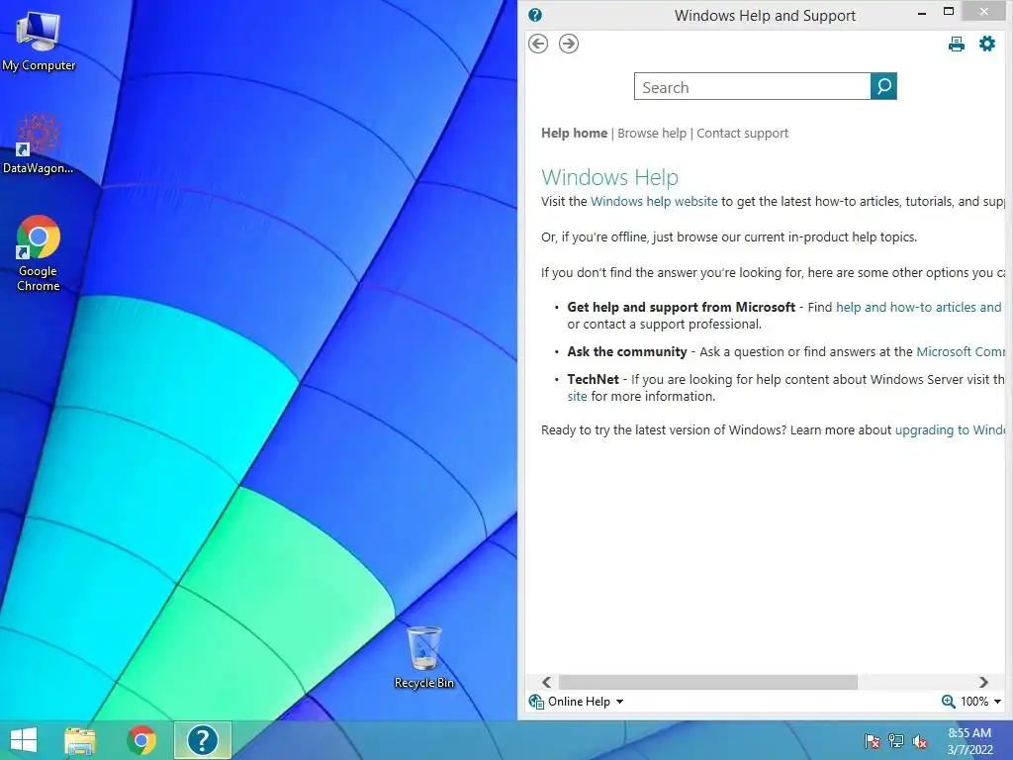The image size is (1013, 760).
Task: Open the DataWagon desktop shortcut
Action: [x=39, y=143]
